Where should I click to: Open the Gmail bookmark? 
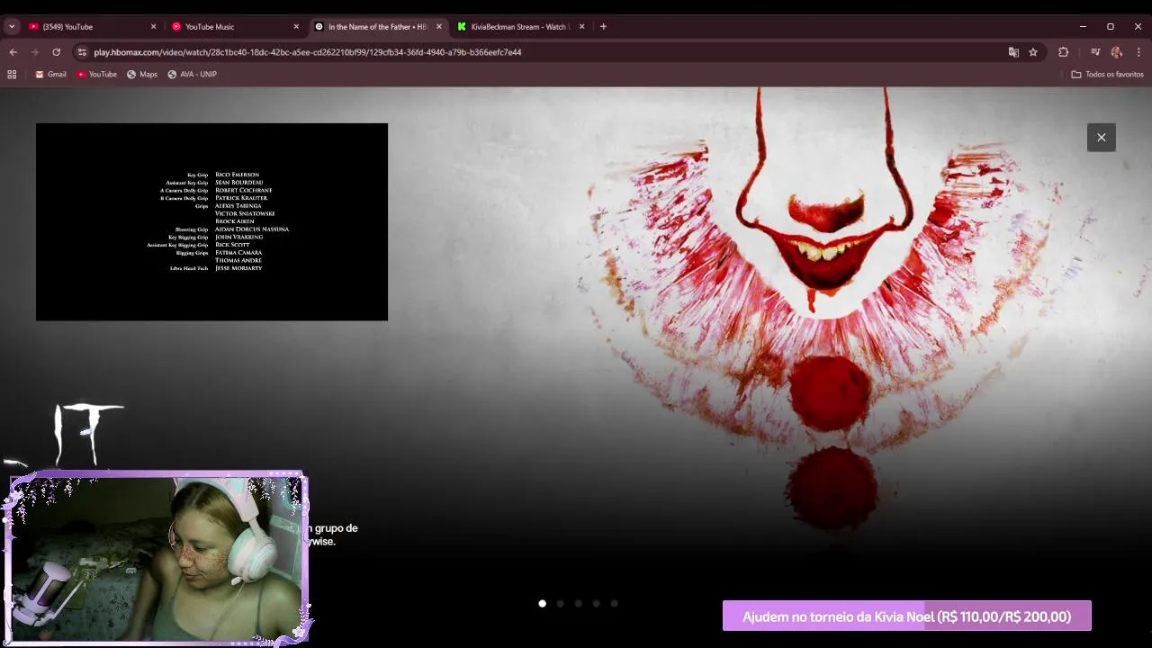tap(50, 74)
